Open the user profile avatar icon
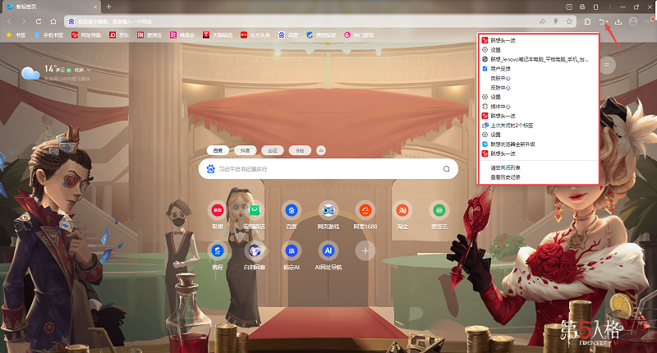 pyautogui.click(x=633, y=21)
